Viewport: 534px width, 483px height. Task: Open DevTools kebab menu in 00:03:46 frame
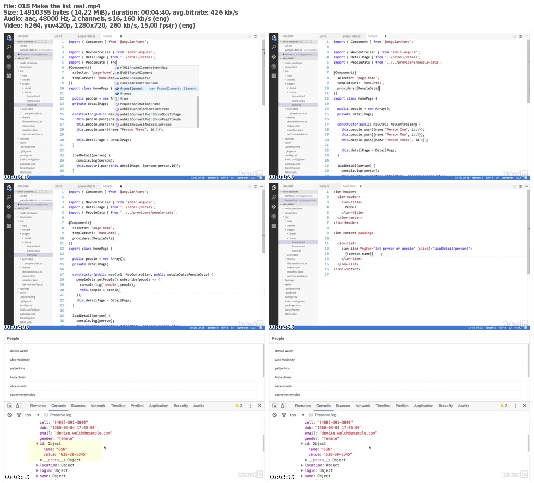click(250, 406)
